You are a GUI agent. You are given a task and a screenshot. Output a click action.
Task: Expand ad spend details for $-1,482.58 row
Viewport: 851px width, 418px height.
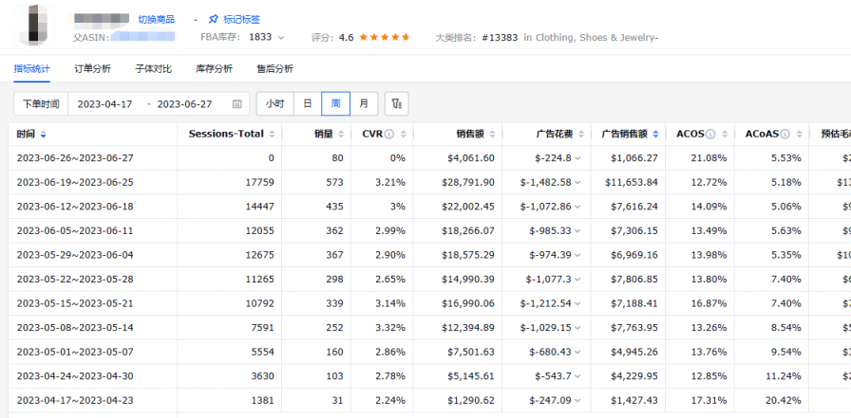(579, 183)
